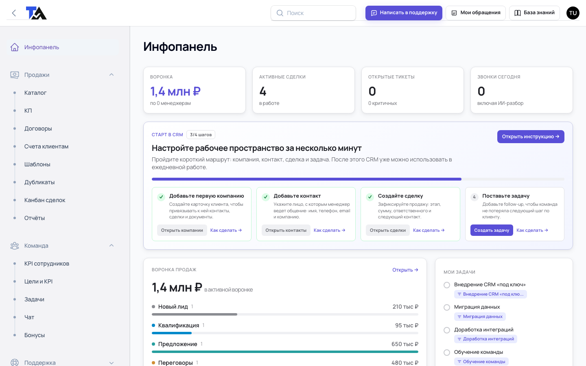The image size is (586, 366).
Task: Click green checkmark on Создайте сделку step
Action: point(370,197)
